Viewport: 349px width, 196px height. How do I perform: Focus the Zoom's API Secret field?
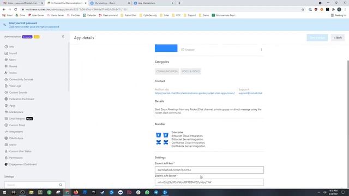tap(209, 182)
